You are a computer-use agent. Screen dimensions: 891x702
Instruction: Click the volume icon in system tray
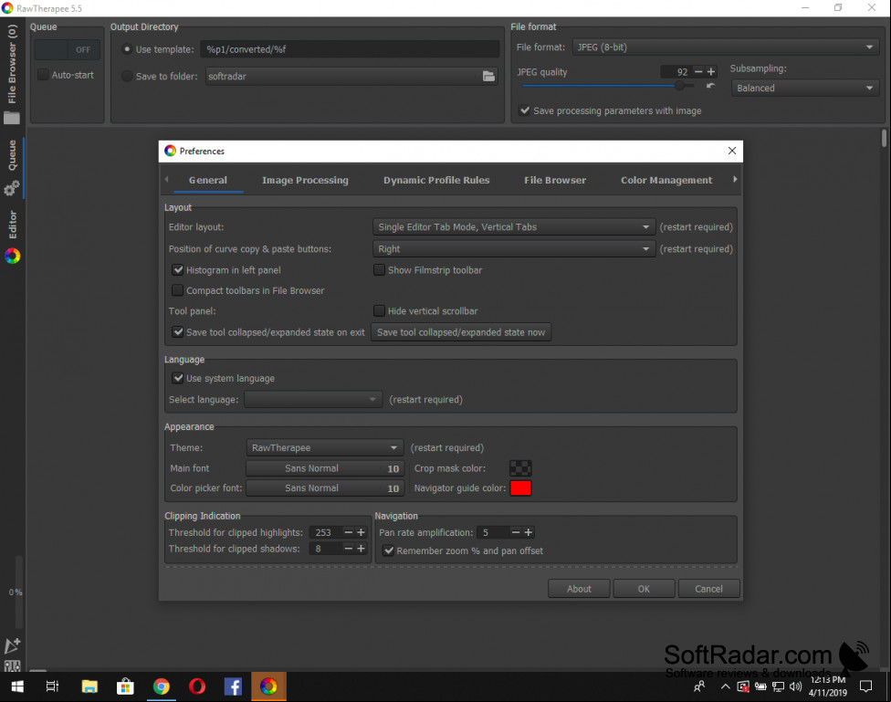pyautogui.click(x=795, y=686)
